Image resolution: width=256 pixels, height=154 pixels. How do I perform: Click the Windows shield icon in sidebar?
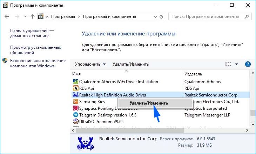(x=5, y=61)
